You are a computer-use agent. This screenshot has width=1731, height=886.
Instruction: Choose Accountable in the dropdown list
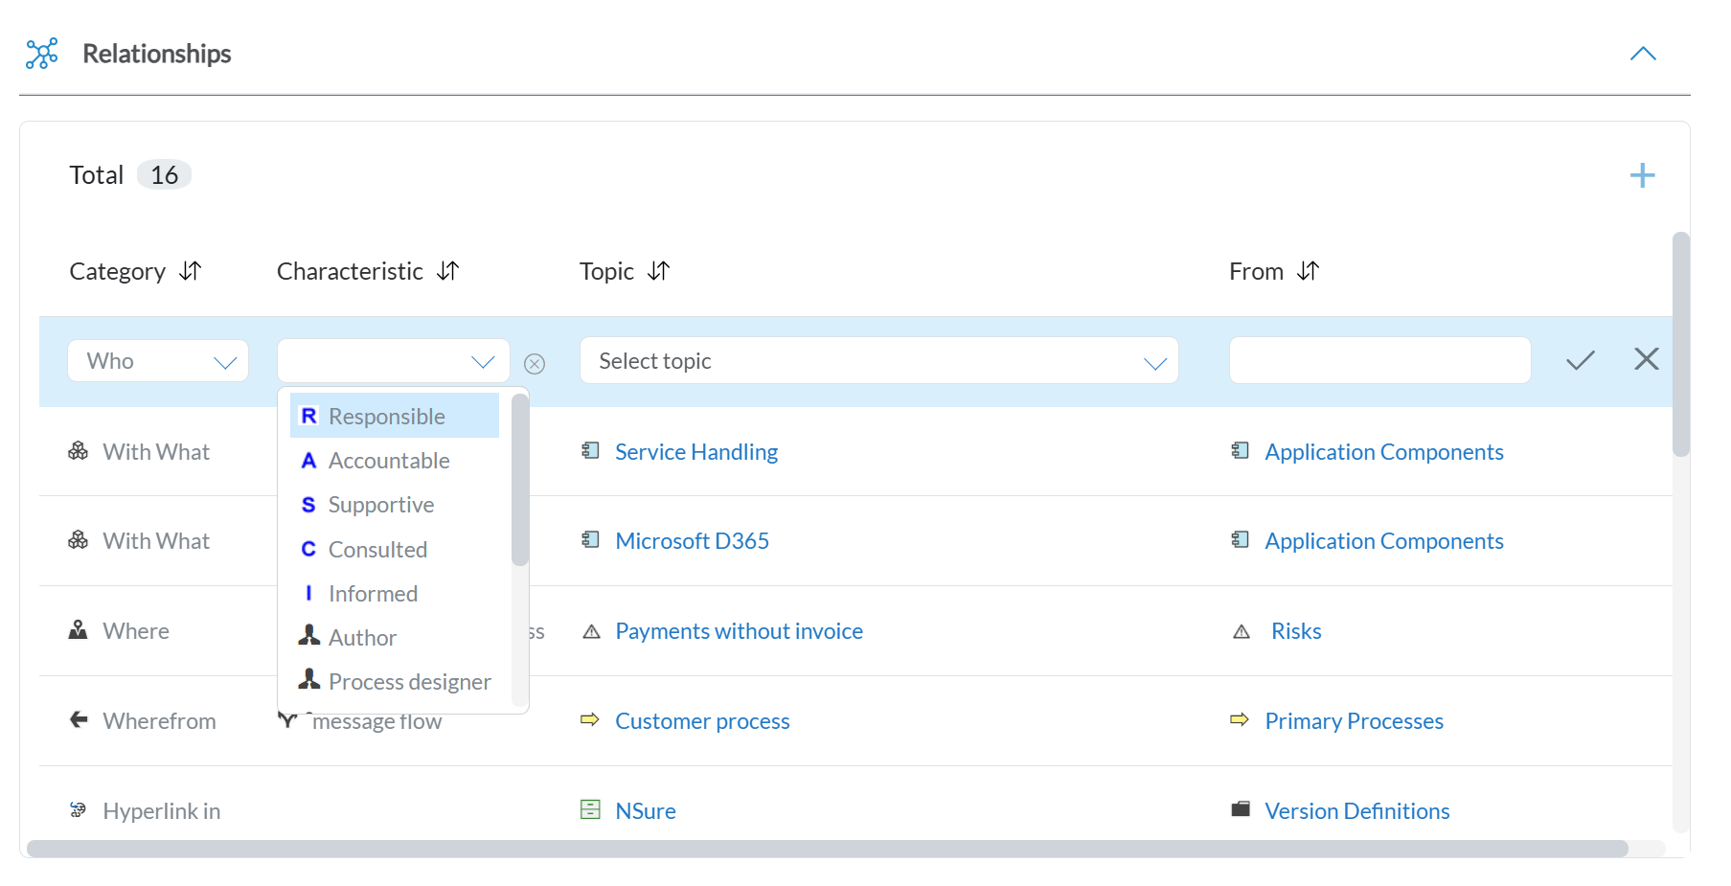point(389,461)
